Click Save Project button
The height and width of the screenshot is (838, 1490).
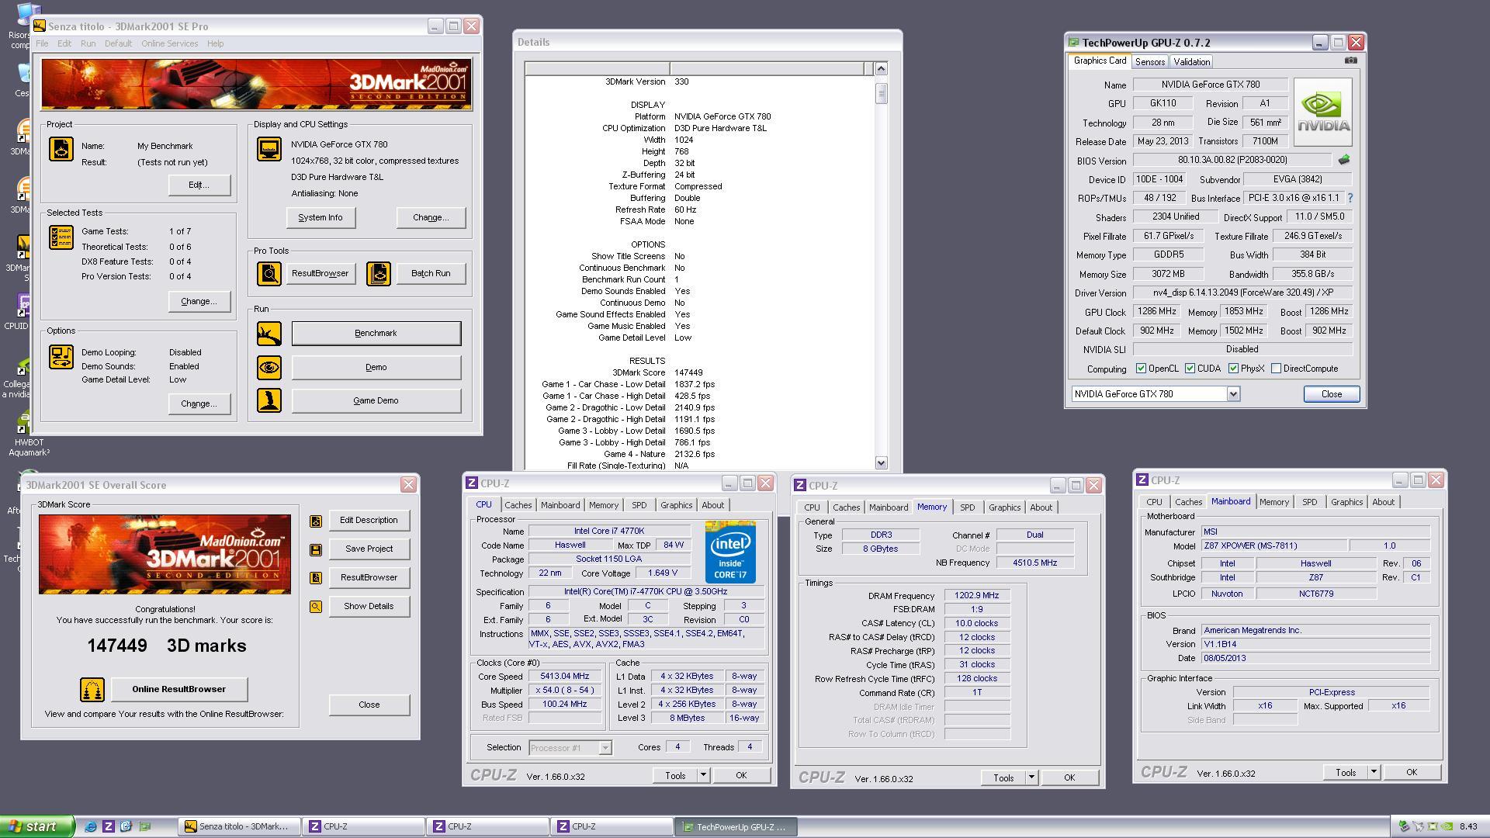point(369,549)
